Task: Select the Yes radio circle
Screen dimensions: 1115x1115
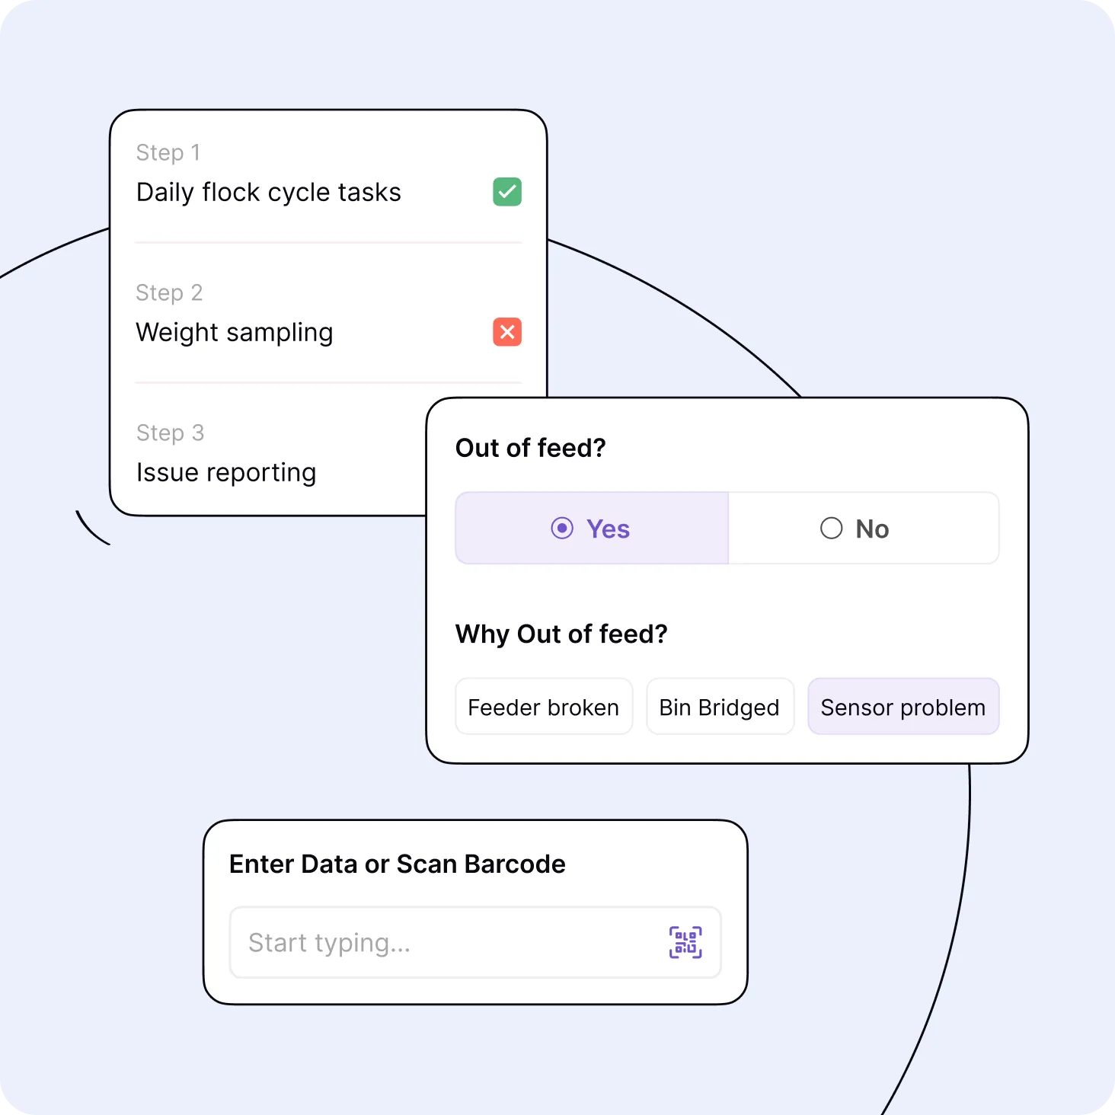Action: coord(562,528)
